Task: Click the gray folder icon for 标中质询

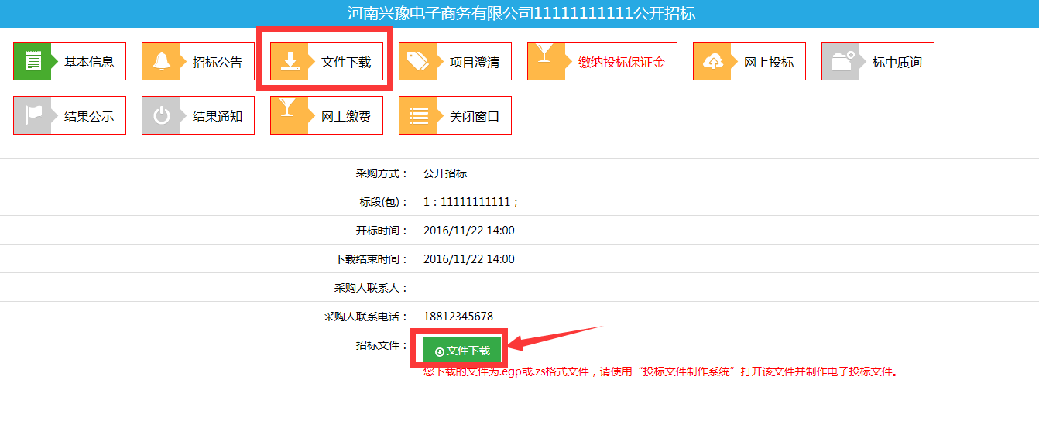Action: (x=841, y=62)
